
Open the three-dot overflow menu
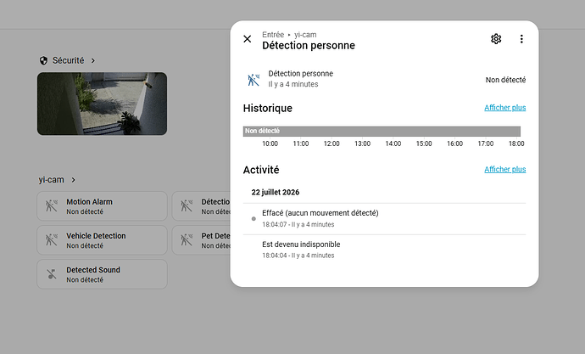click(521, 39)
